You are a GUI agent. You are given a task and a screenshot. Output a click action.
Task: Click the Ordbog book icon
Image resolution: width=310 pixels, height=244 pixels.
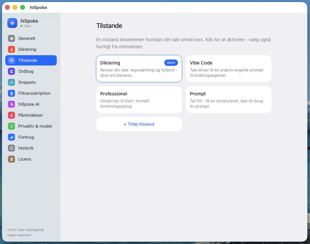pos(12,71)
